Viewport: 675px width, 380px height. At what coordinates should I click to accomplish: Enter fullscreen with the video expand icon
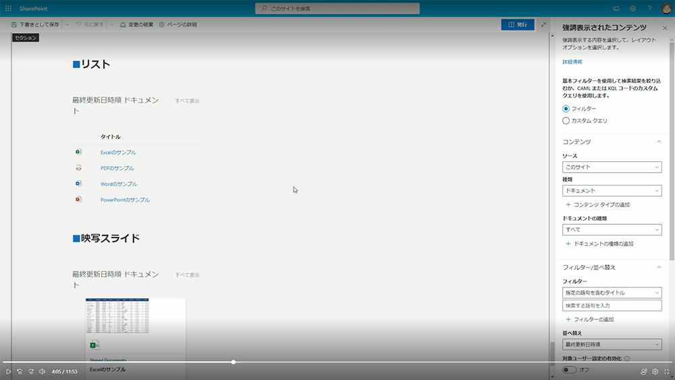(x=666, y=371)
